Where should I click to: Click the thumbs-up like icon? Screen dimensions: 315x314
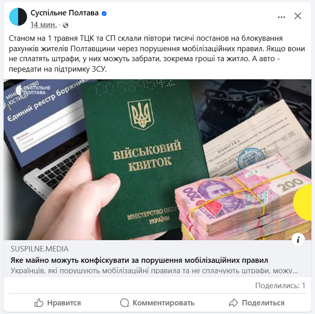(39, 303)
